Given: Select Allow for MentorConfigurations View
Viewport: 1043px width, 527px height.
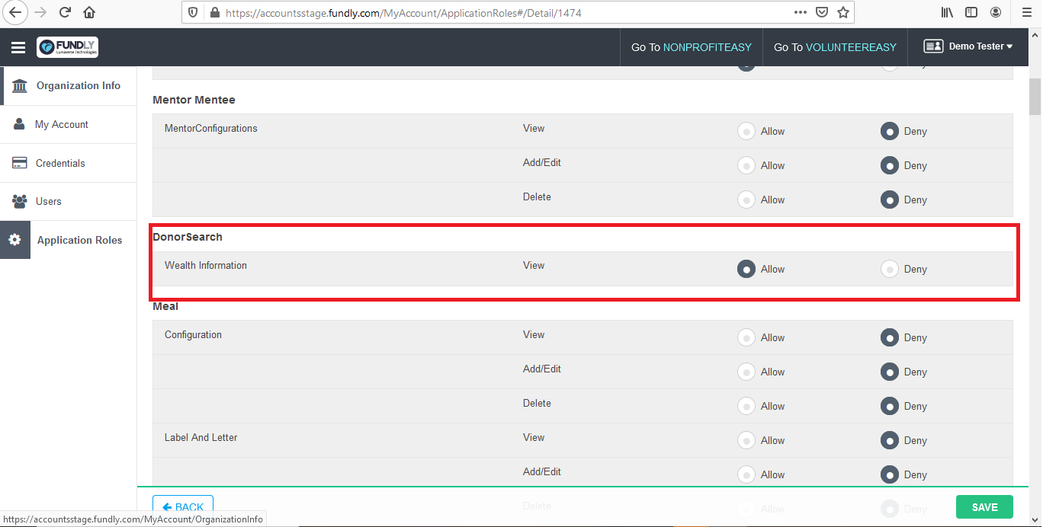Looking at the screenshot, I should (746, 131).
